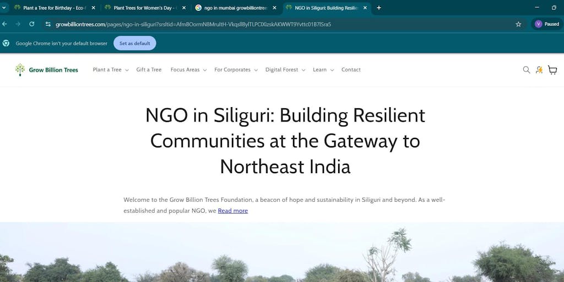Click the account login person icon

tap(539, 70)
